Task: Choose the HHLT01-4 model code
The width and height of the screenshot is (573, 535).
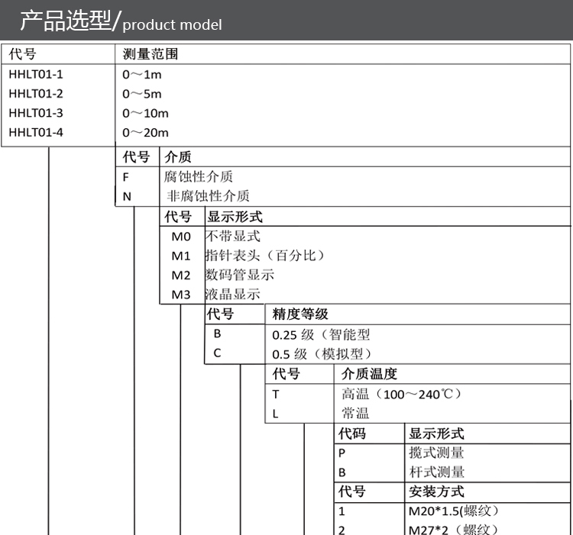Action: point(36,132)
